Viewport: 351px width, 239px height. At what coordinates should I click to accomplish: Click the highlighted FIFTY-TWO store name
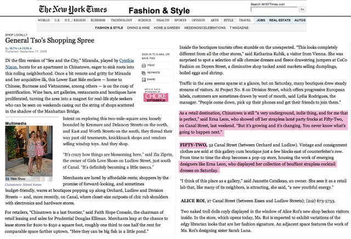tap(193, 145)
